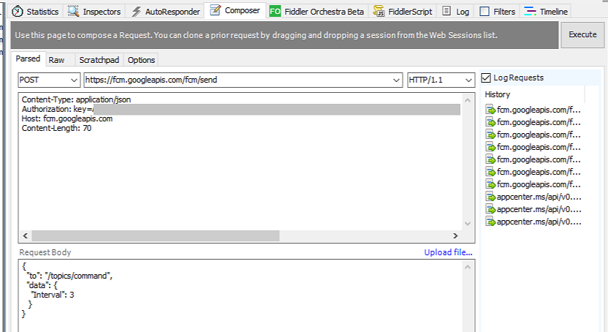Image resolution: width=608 pixels, height=332 pixels.
Task: Open the Statistics tab
Action: coord(35,11)
